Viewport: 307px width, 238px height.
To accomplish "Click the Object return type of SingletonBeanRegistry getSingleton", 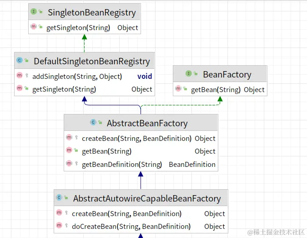I will click(128, 28).
